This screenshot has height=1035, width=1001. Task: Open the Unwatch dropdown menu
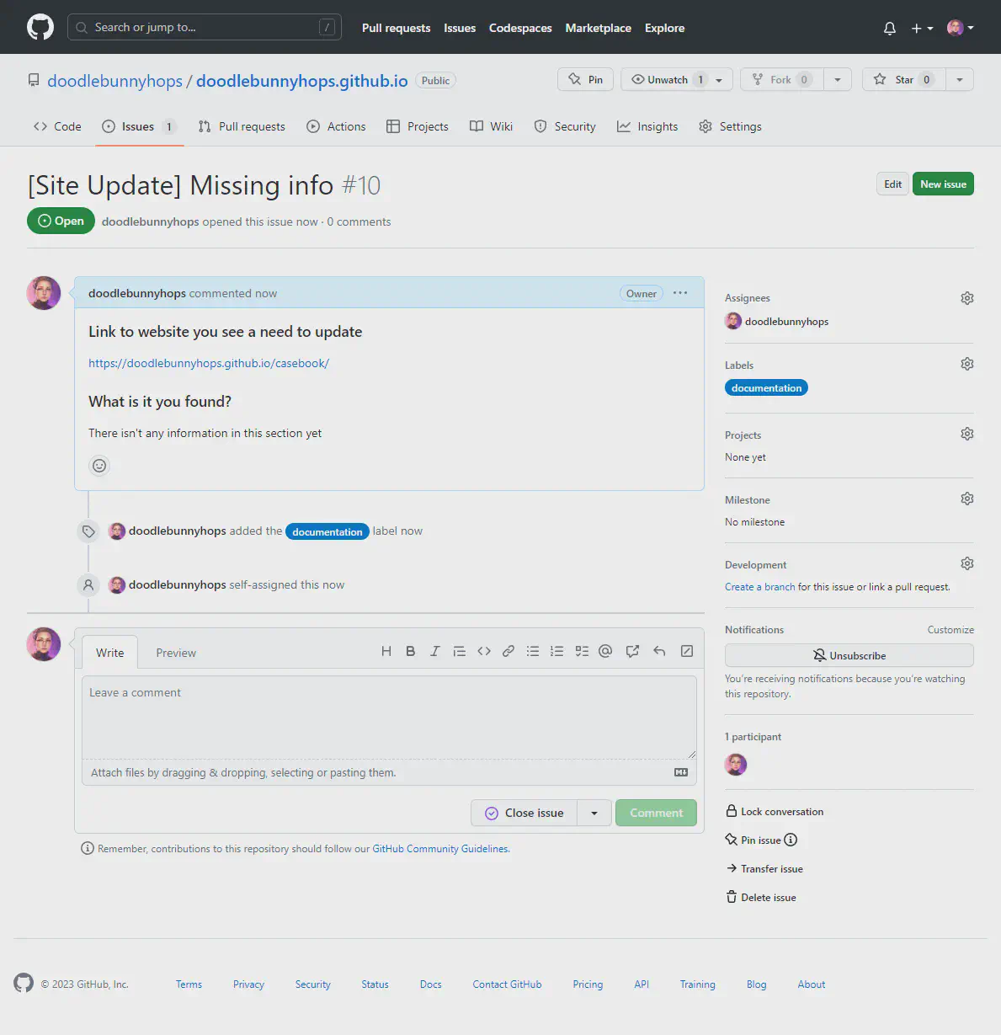(x=677, y=80)
